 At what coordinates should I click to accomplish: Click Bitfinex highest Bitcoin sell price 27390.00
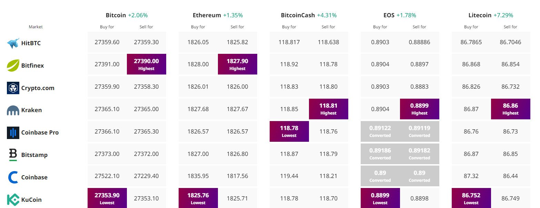147,64
